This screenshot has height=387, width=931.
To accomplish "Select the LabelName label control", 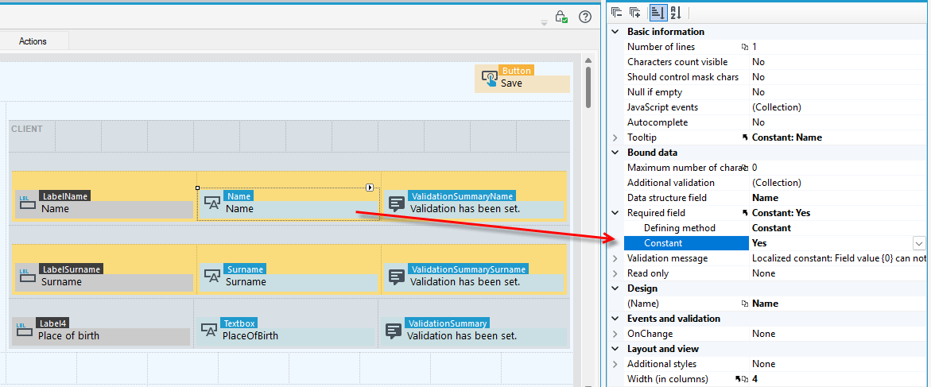I will click(x=104, y=204).
